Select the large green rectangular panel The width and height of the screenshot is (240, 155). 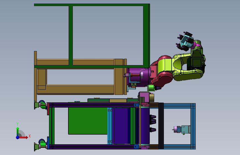88,121
